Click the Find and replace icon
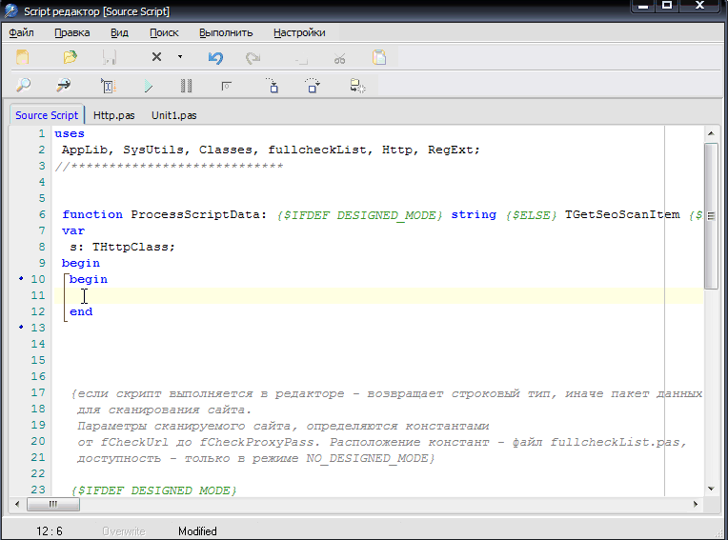Screen dimensions: 728x540 coord(63,86)
